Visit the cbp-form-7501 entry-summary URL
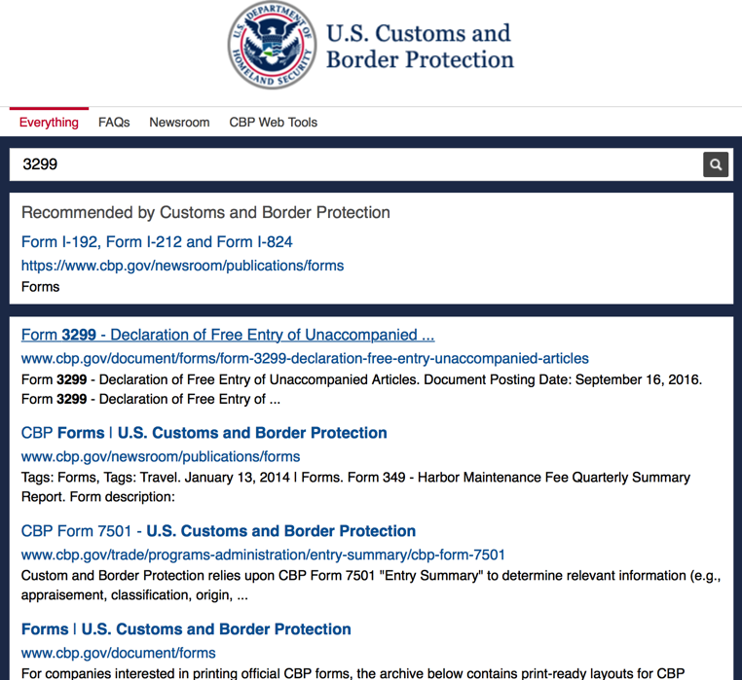The width and height of the screenshot is (742, 680). pos(263,555)
